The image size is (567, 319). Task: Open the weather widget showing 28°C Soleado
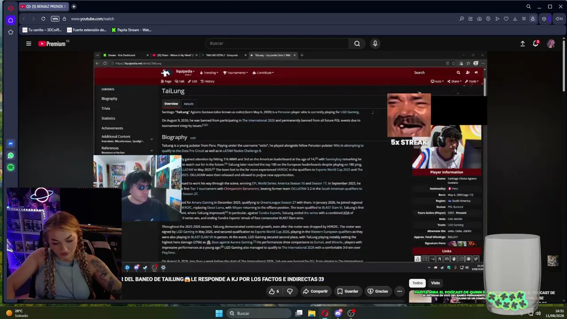pyautogui.click(x=17, y=313)
